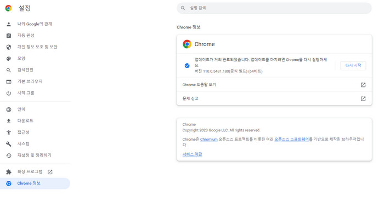This screenshot has height=200, width=384.
Task: Click the palette icon for 모양
Action: [9, 59]
